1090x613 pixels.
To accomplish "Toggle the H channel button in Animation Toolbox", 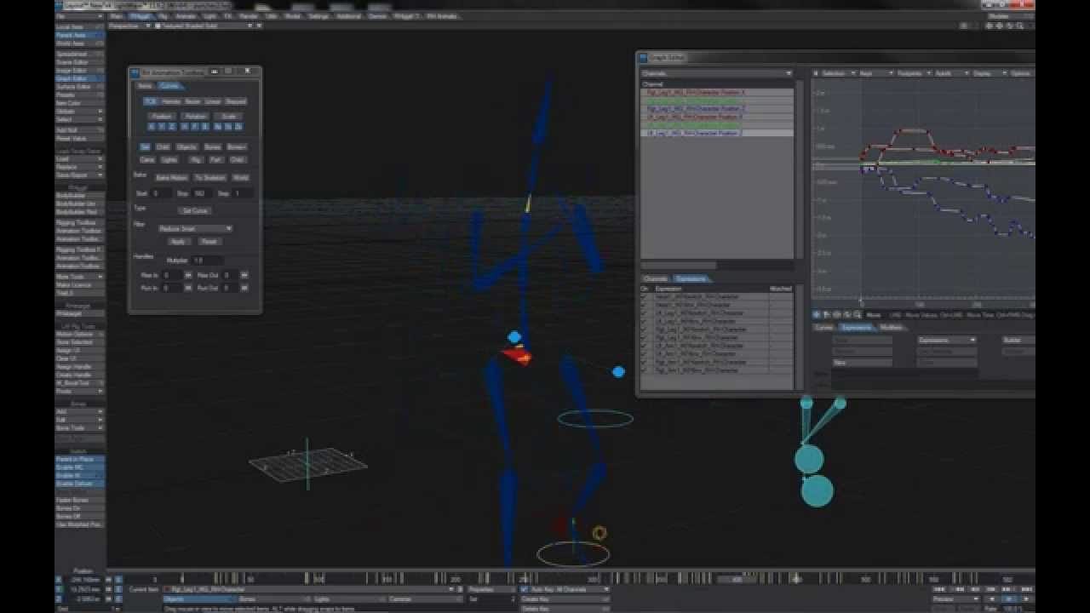I will pos(184,127).
